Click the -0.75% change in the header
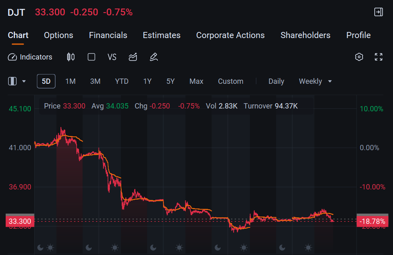Screen dimensions: 393x255 coord(118,12)
